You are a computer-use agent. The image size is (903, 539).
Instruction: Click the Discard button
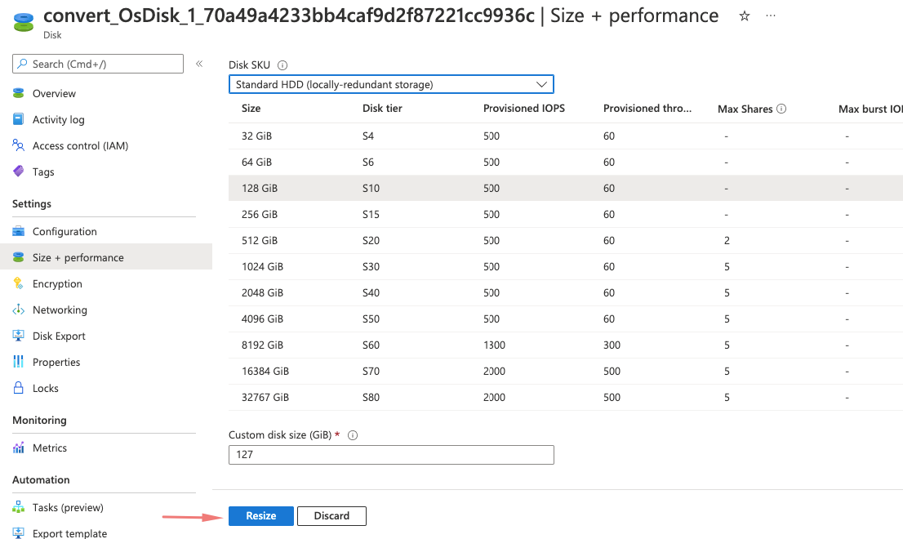(331, 515)
